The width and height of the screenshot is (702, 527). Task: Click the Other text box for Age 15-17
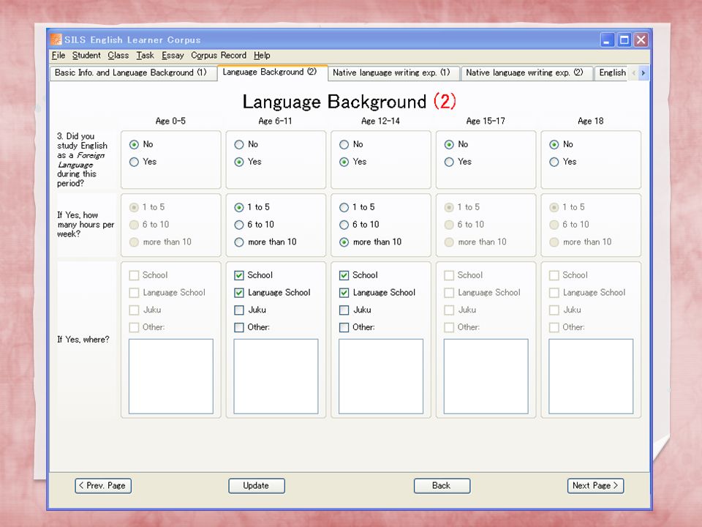pos(486,376)
